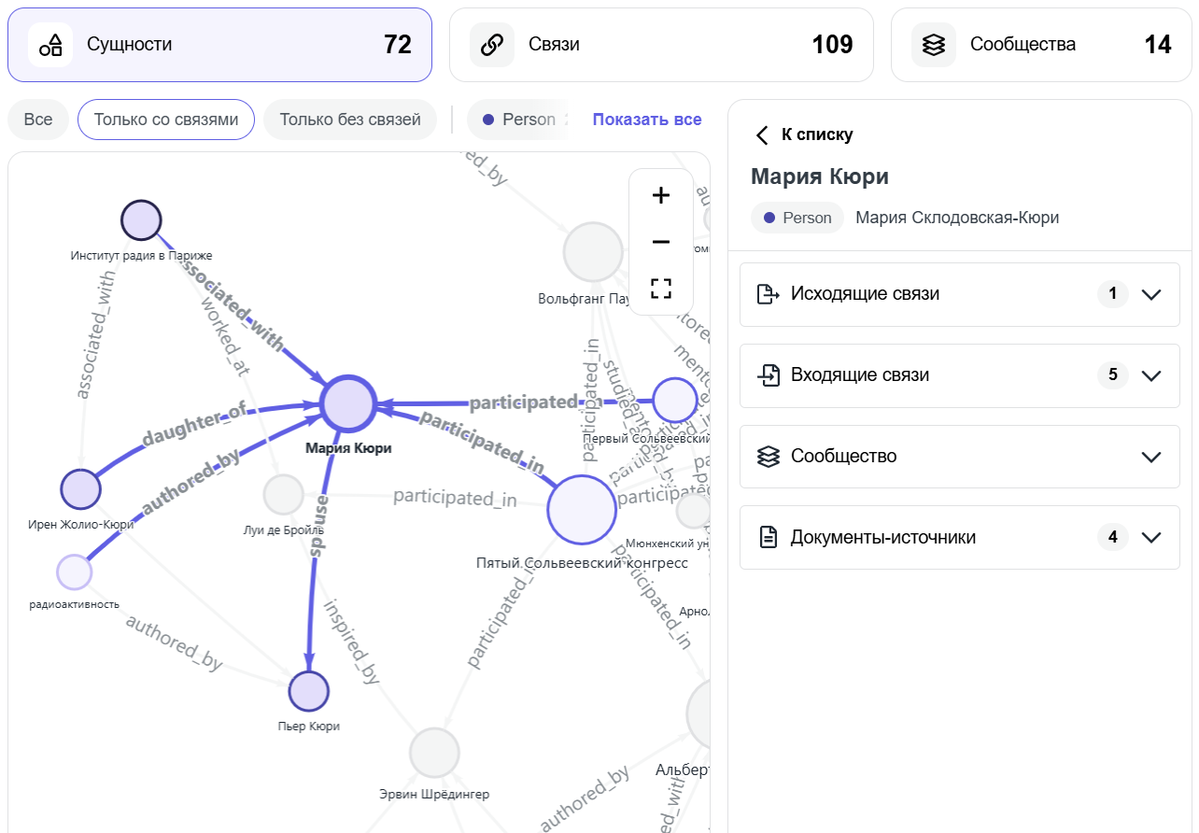Click the document icon next to Документы-источники

[768, 538]
